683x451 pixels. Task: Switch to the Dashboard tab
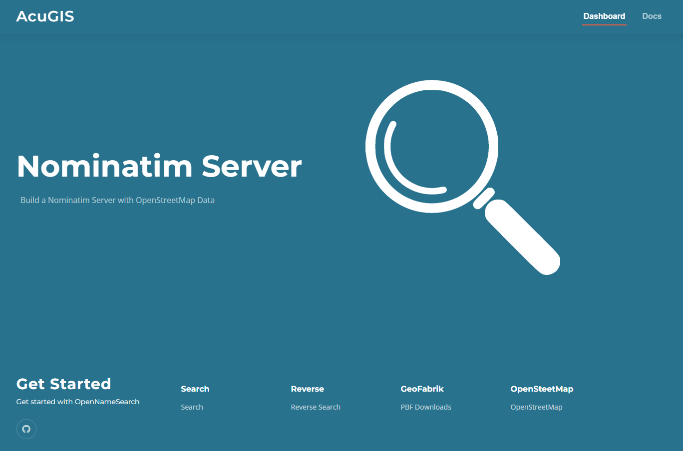click(604, 16)
